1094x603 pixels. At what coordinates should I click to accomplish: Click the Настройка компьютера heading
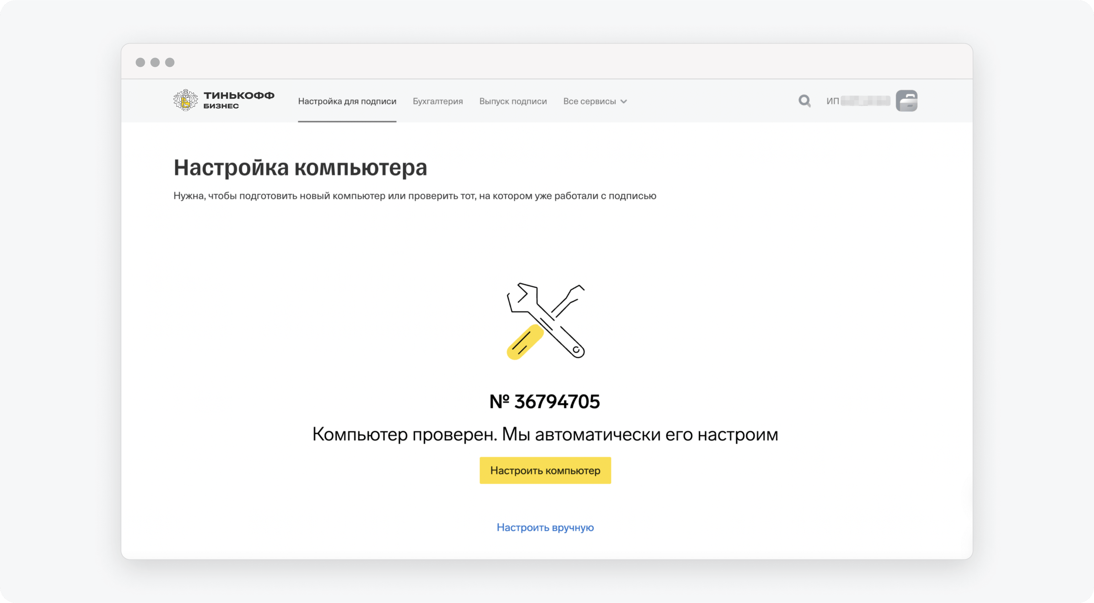300,168
